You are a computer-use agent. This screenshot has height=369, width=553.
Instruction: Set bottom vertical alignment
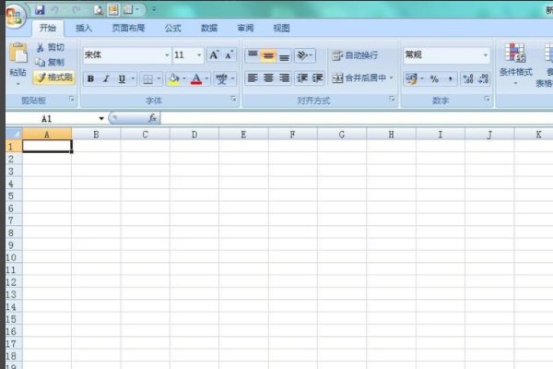(284, 55)
